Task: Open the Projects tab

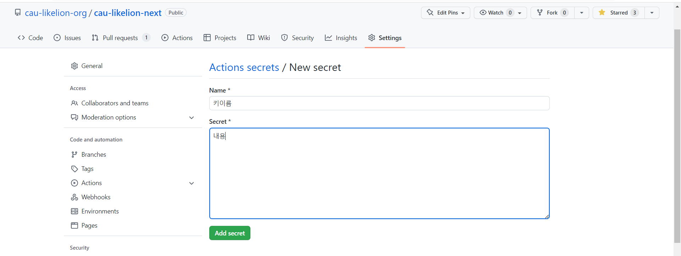Action: click(x=220, y=38)
